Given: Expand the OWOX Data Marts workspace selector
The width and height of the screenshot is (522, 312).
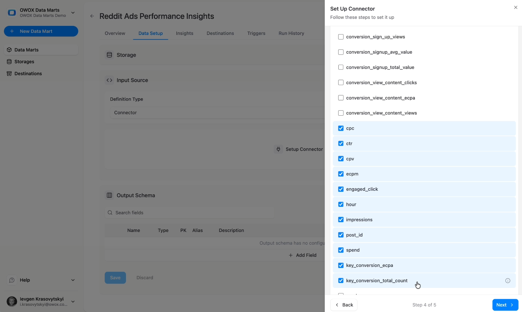Looking at the screenshot, I should 72,13.
